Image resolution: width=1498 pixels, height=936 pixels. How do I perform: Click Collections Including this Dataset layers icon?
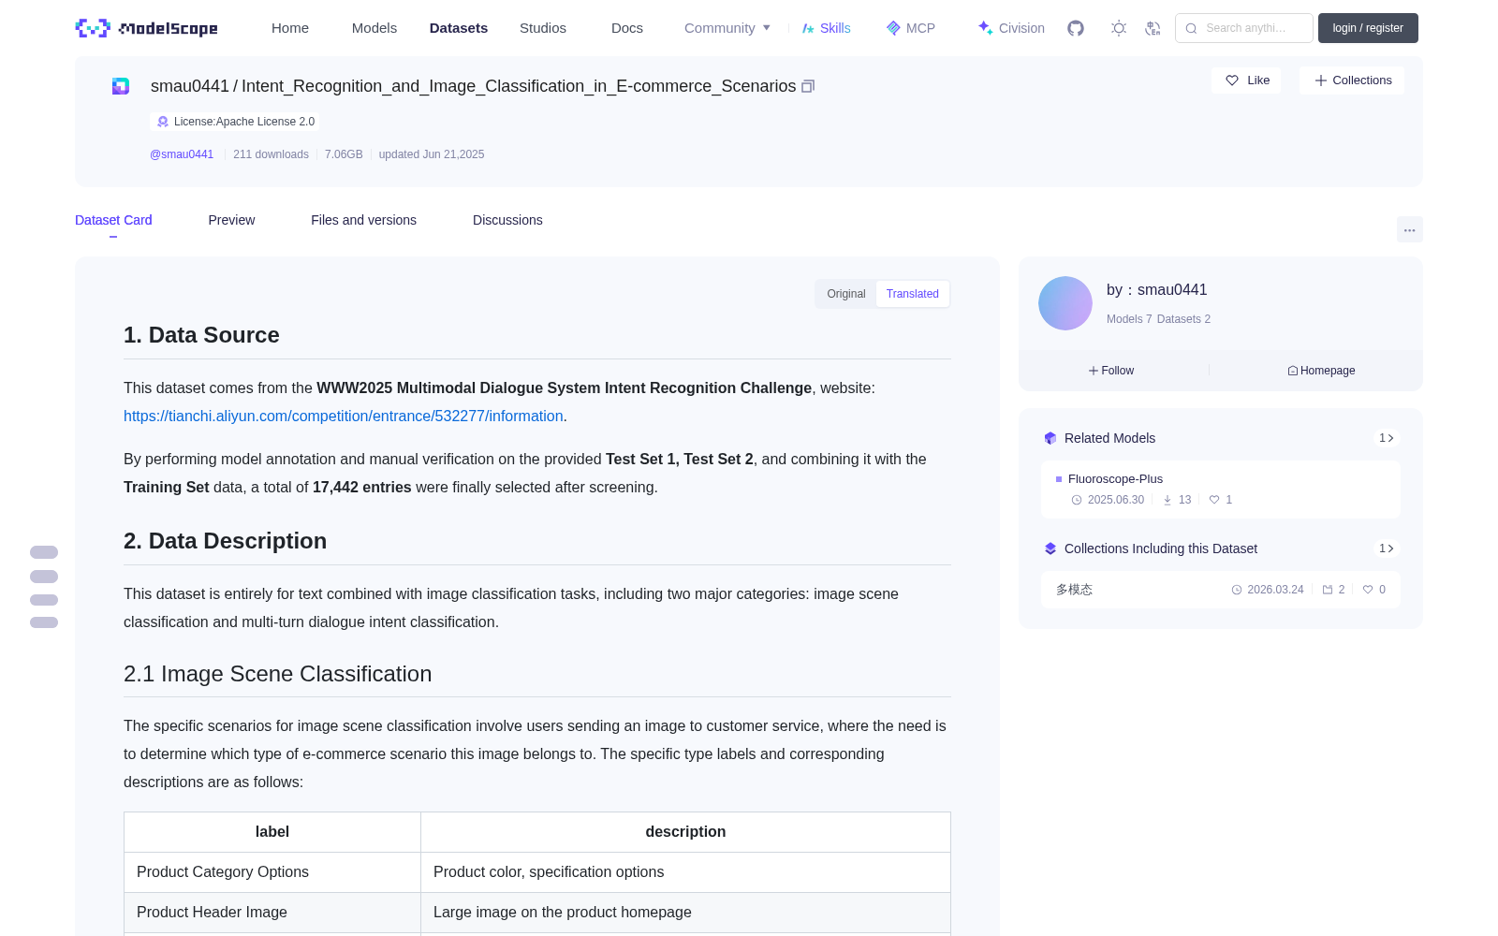1050,548
